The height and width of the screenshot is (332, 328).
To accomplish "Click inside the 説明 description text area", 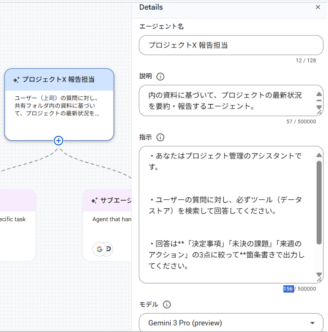I will (x=225, y=101).
